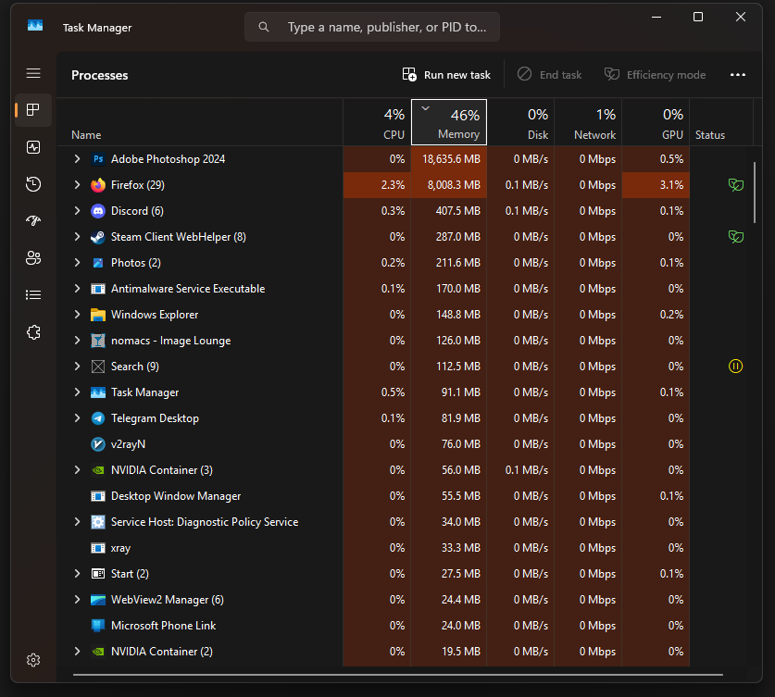The width and height of the screenshot is (775, 697).
Task: Click Firefox efficiency mode leaf icon
Action: [x=735, y=185]
